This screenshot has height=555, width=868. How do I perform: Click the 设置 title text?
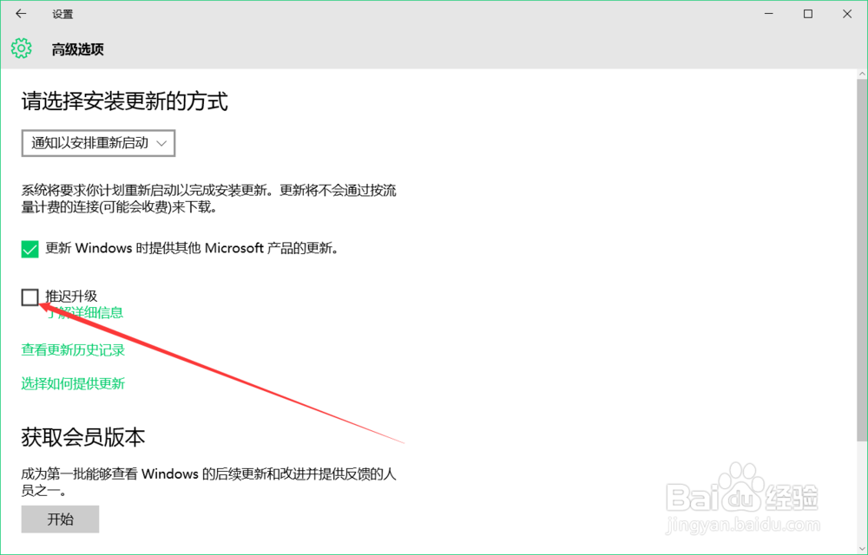61,14
